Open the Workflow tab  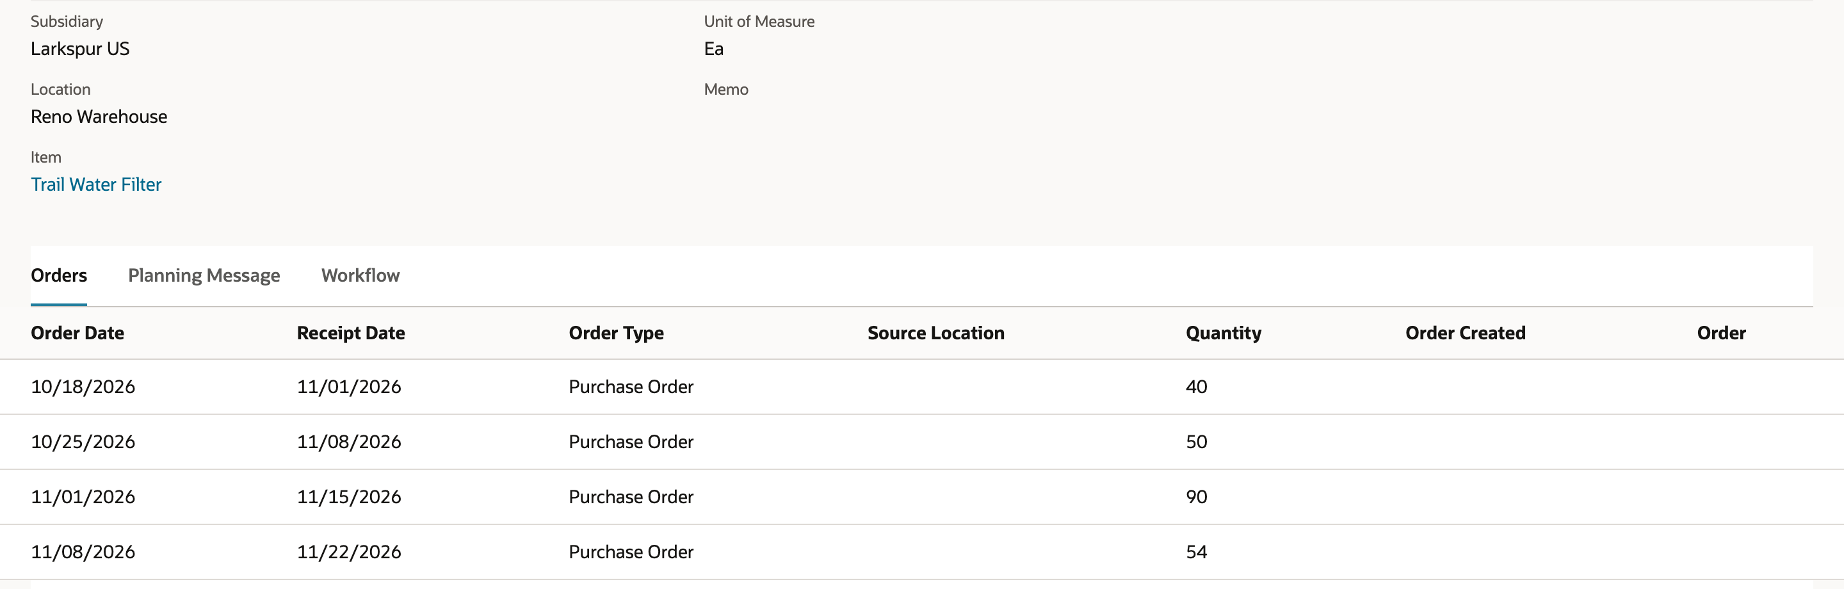point(360,275)
